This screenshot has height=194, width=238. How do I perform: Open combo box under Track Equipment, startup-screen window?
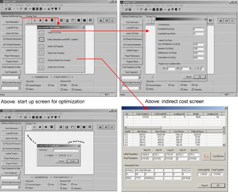click(19, 77)
